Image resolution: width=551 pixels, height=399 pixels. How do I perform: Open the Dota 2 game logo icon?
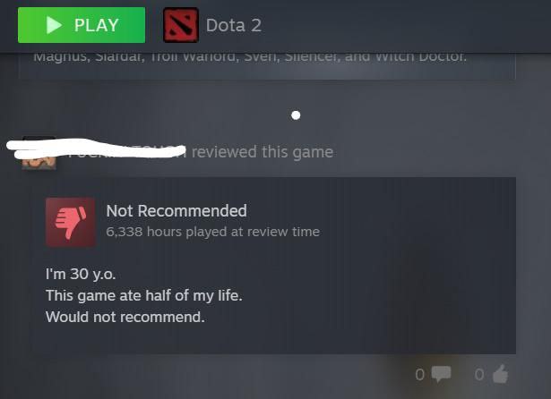pyautogui.click(x=181, y=25)
